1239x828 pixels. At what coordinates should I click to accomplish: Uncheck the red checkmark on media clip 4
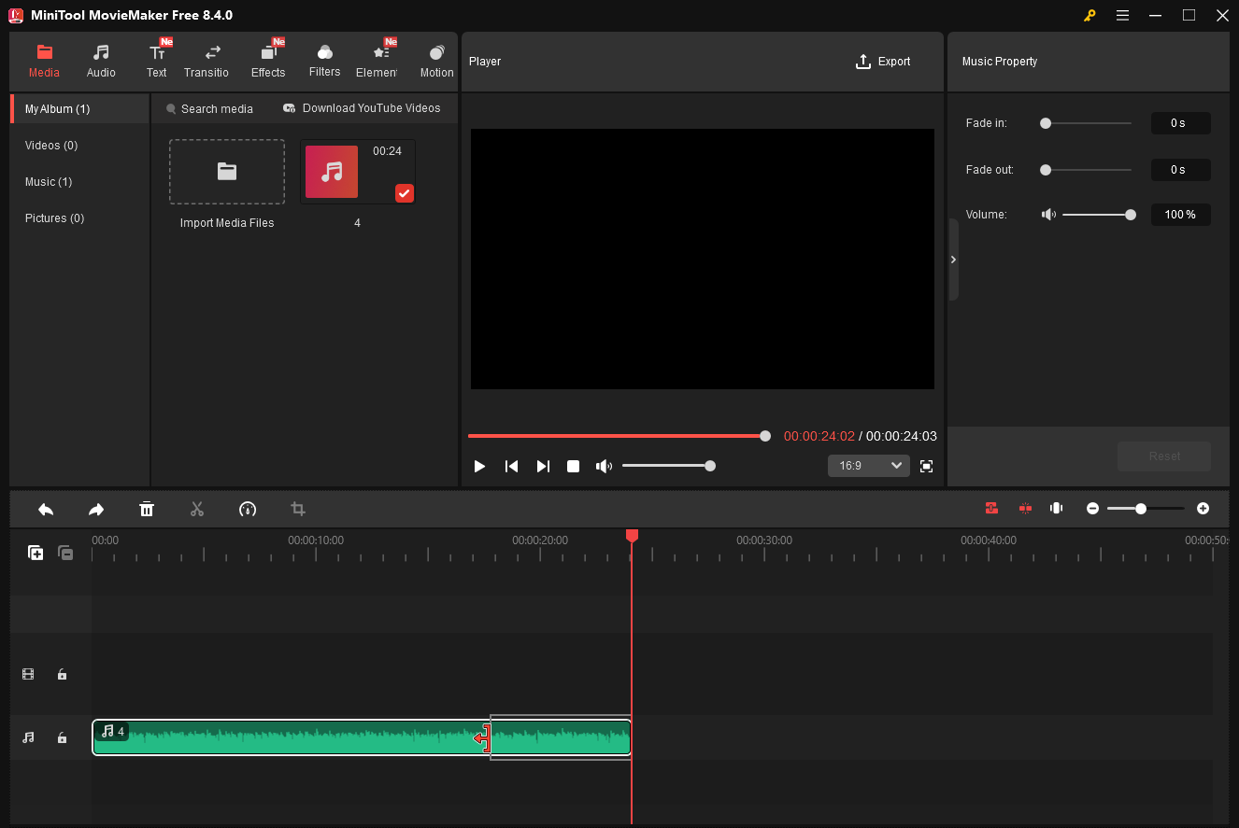click(404, 193)
